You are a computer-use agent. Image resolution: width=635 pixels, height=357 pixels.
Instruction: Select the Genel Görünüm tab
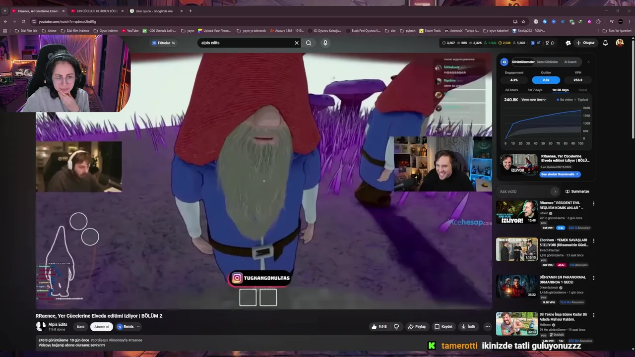pyautogui.click(x=547, y=62)
